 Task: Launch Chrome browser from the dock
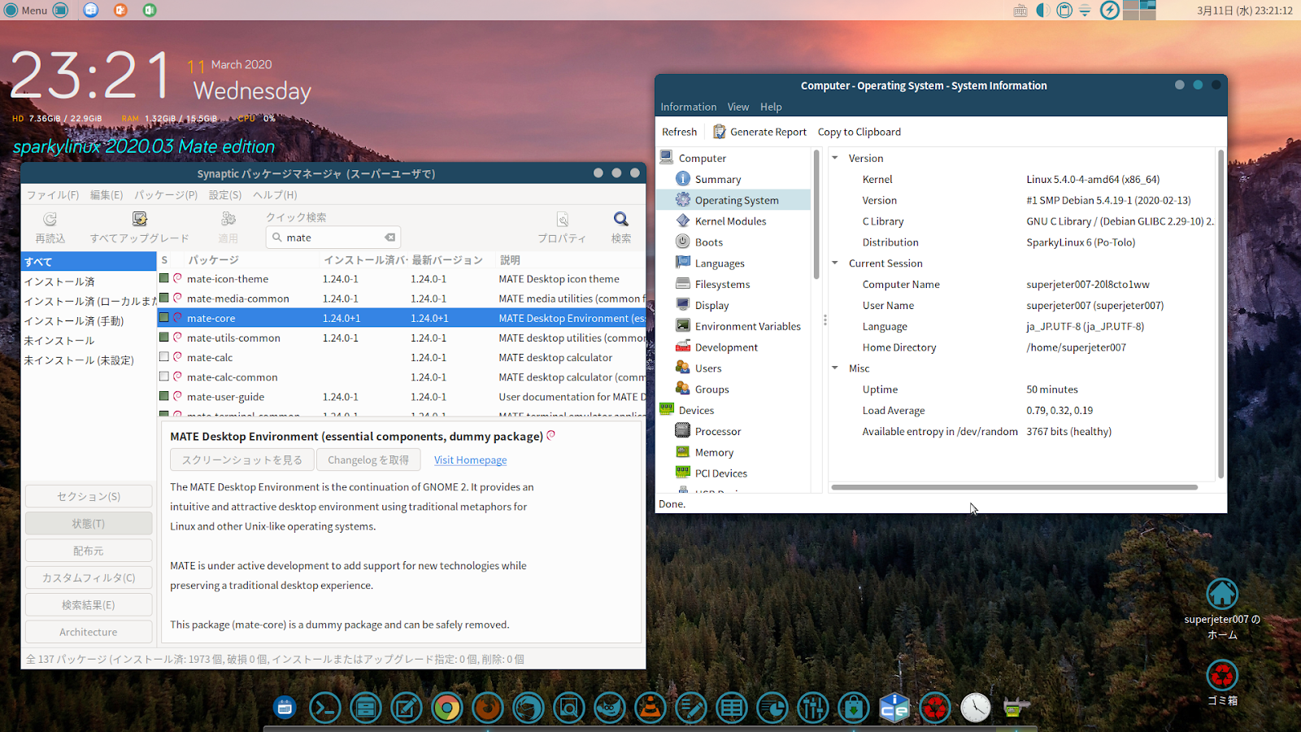(446, 708)
